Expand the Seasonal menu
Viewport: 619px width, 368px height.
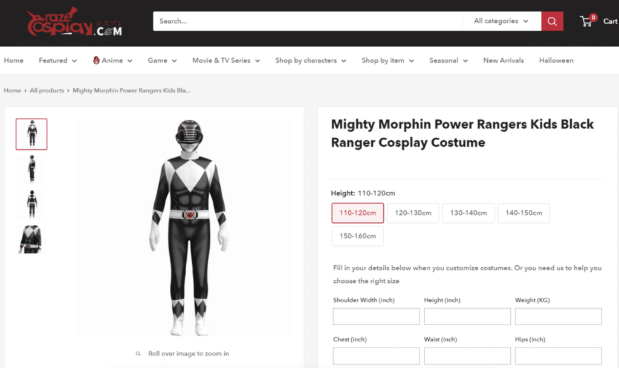pyautogui.click(x=449, y=60)
